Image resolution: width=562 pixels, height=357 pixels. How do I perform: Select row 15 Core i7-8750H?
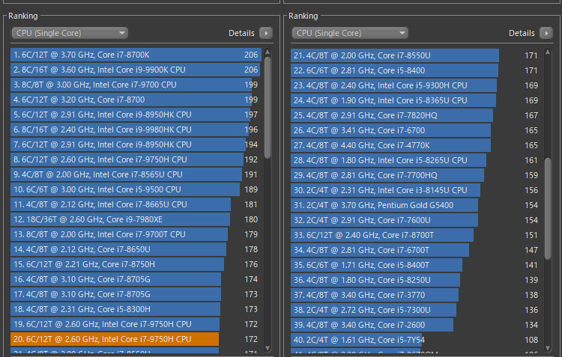point(136,264)
